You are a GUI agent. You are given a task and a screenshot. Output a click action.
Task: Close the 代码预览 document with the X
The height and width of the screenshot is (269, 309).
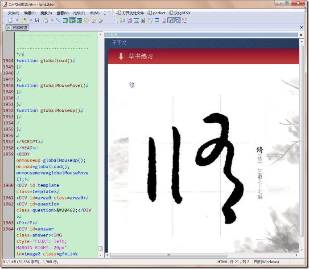[x=301, y=28]
